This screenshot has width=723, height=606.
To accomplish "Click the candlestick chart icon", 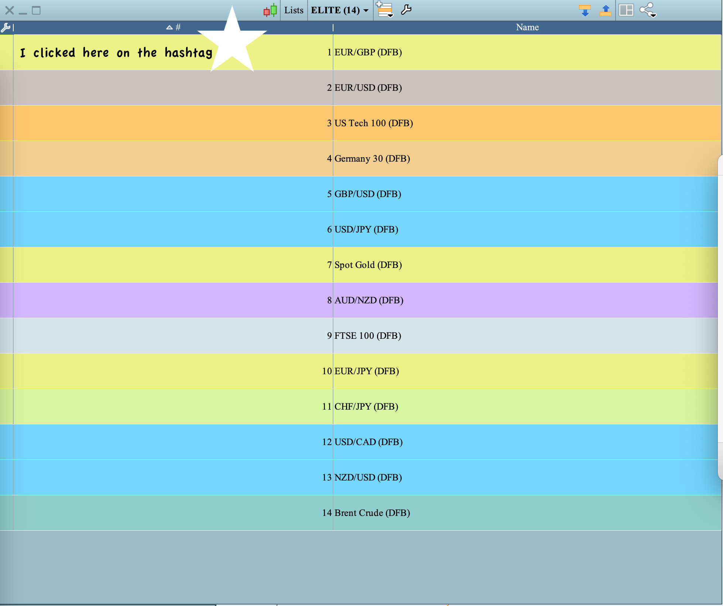I will 270,10.
